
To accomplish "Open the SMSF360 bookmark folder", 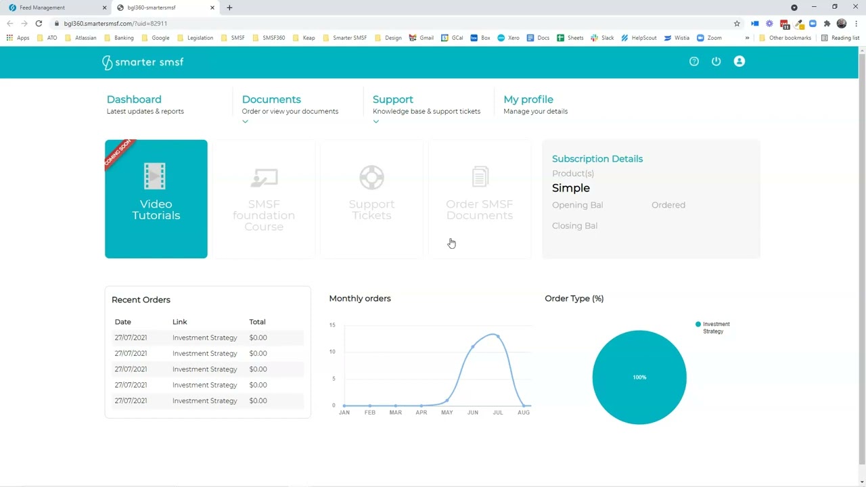I will [x=269, y=38].
